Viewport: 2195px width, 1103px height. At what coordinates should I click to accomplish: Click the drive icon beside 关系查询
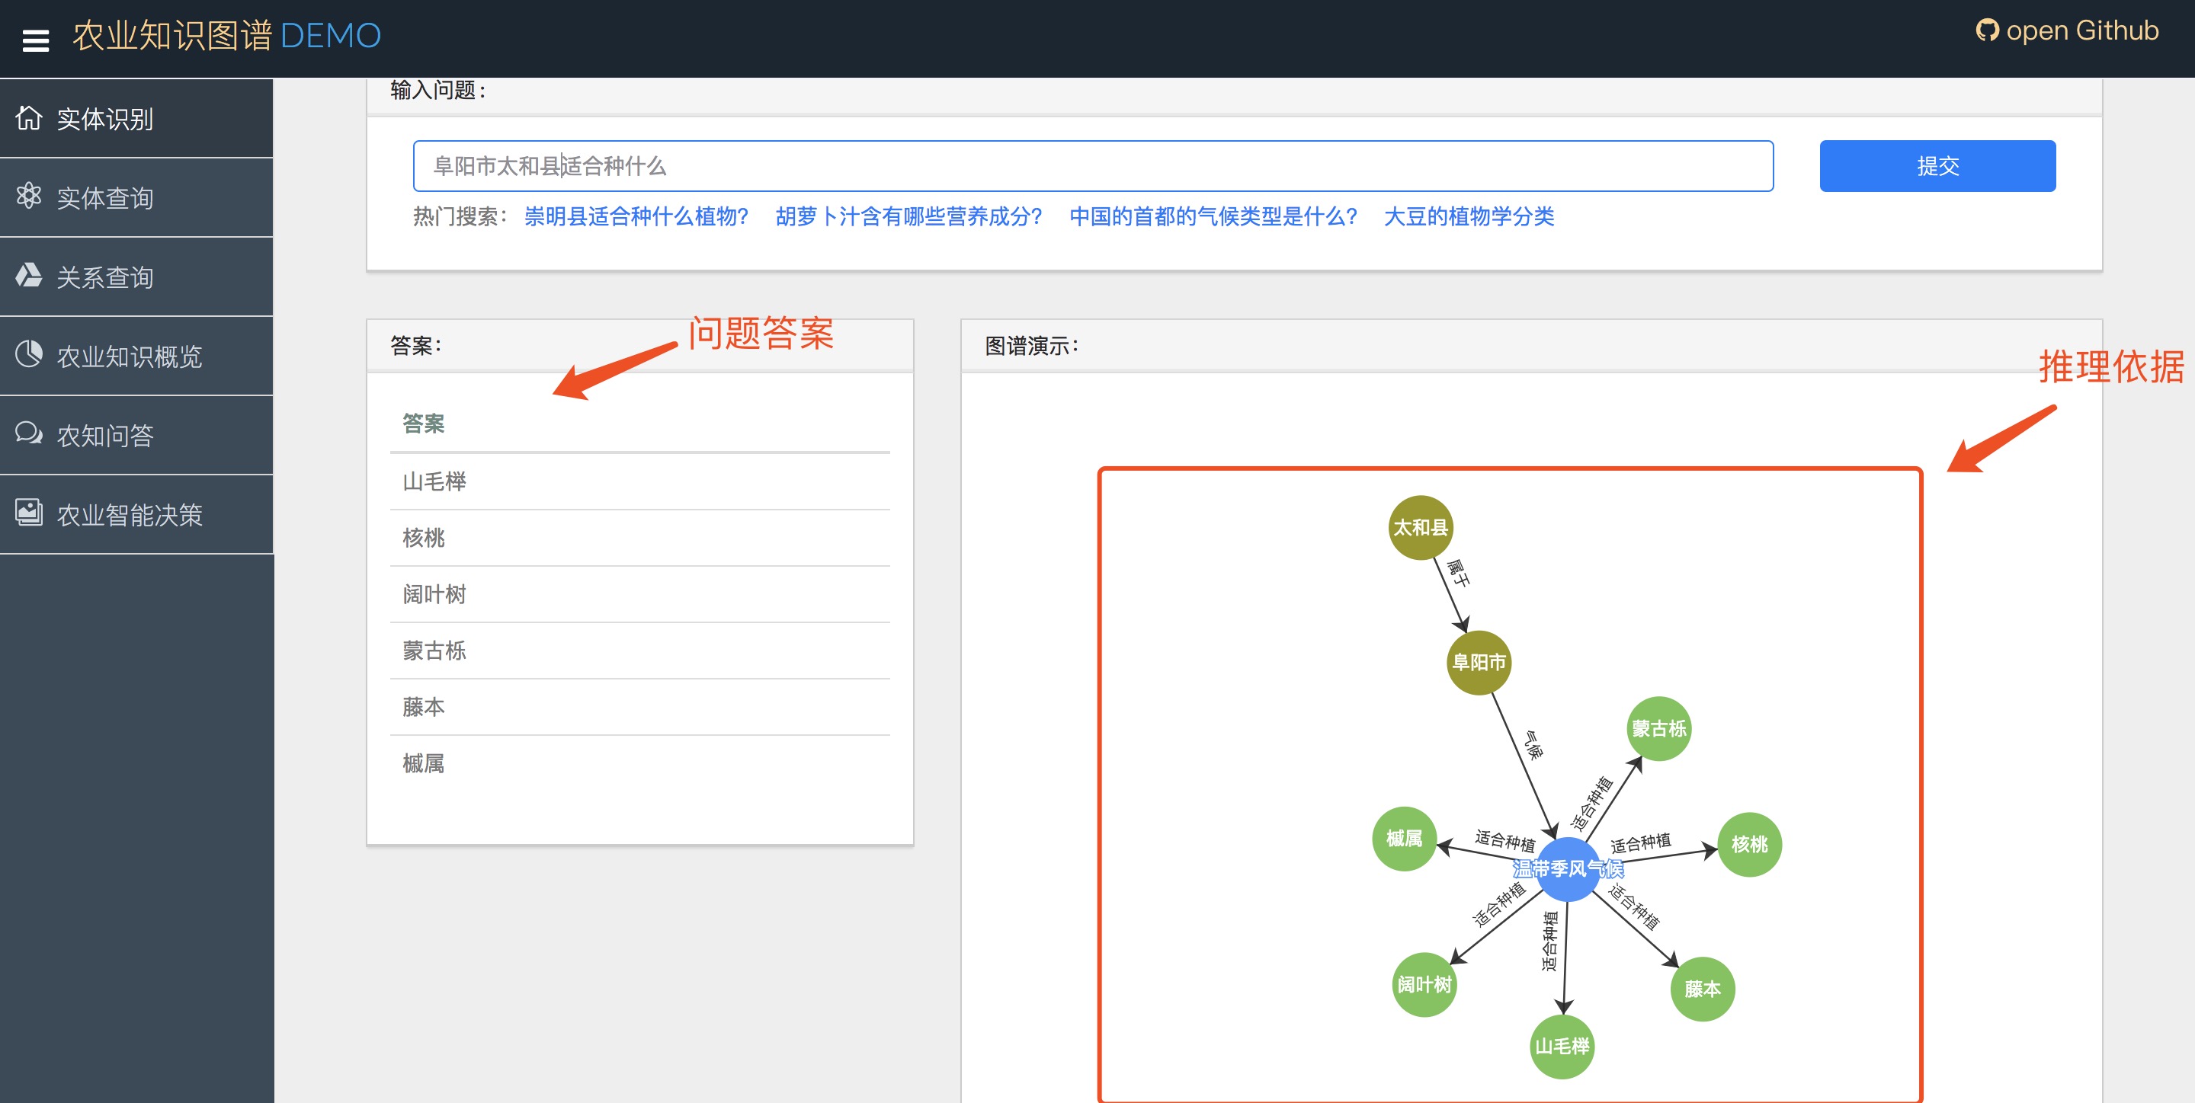click(x=29, y=275)
